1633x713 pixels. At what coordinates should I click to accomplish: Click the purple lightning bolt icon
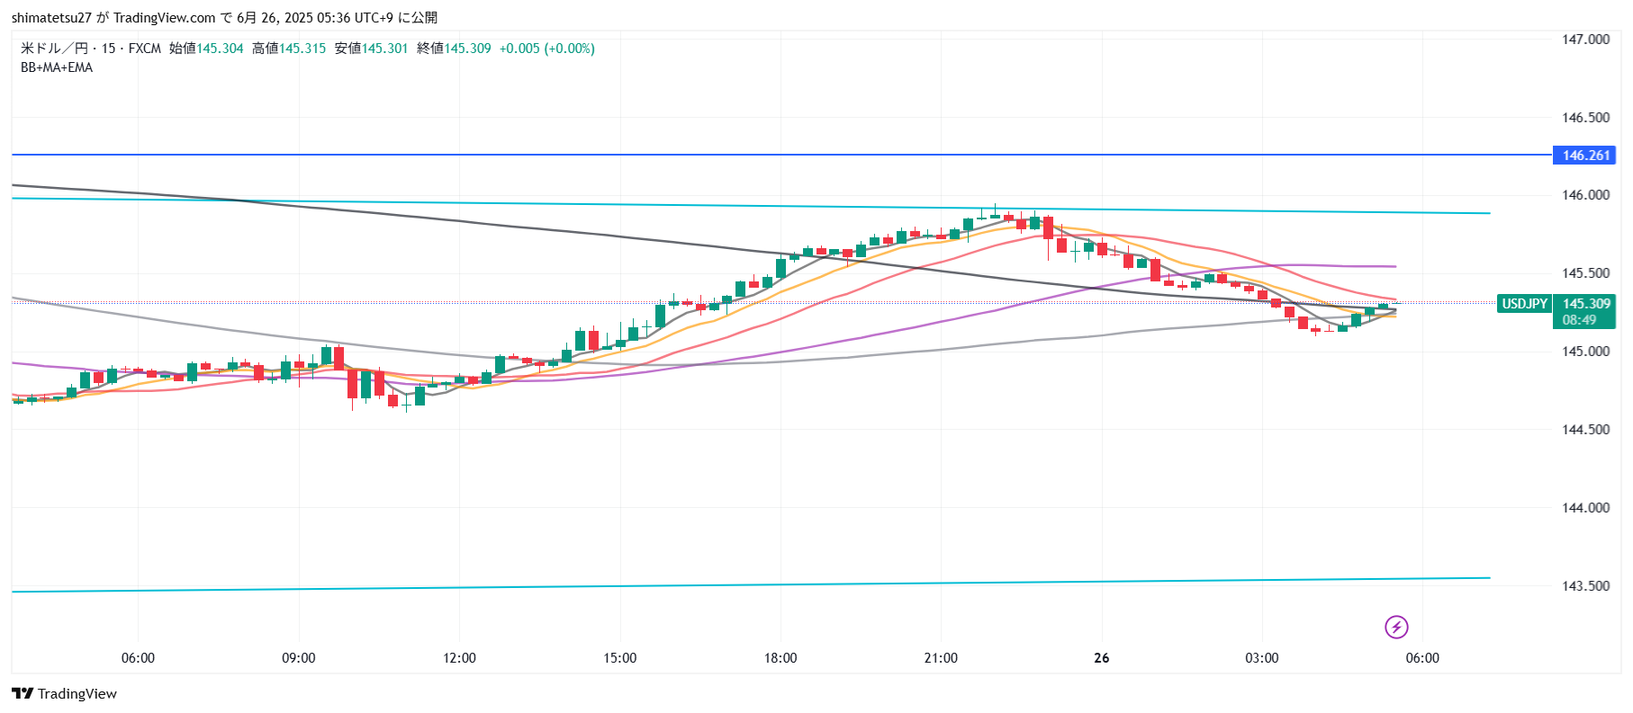tap(1396, 627)
